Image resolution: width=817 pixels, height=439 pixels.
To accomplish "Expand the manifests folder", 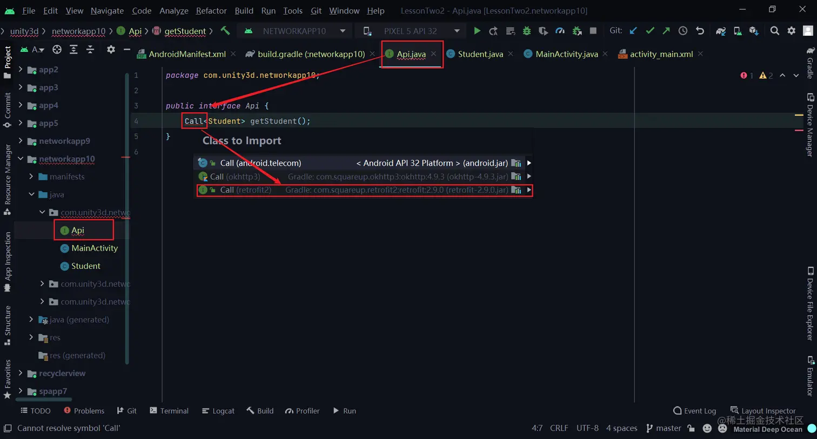I will pyautogui.click(x=31, y=177).
